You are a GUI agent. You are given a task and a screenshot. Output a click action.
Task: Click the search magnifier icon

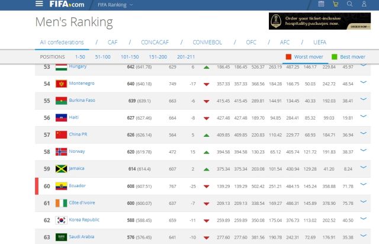tap(350, 4)
